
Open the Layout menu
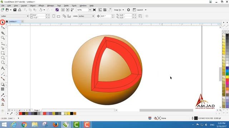[x=24, y=6]
